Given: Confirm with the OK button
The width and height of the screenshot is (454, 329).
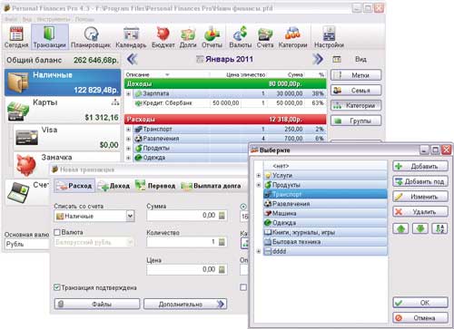Looking at the screenshot, I should click(420, 303).
